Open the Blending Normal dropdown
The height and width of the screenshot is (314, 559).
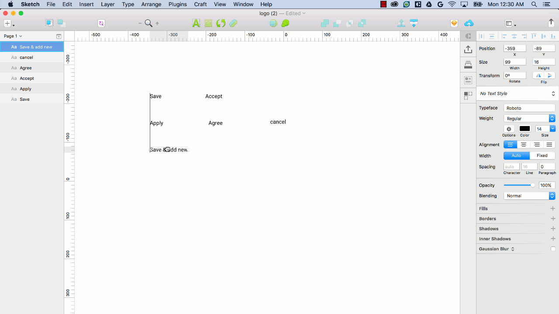point(529,196)
